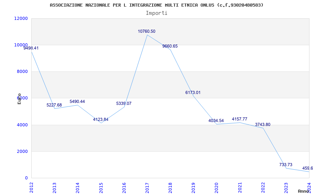Click the 2012 x-axis year label

click(31, 188)
